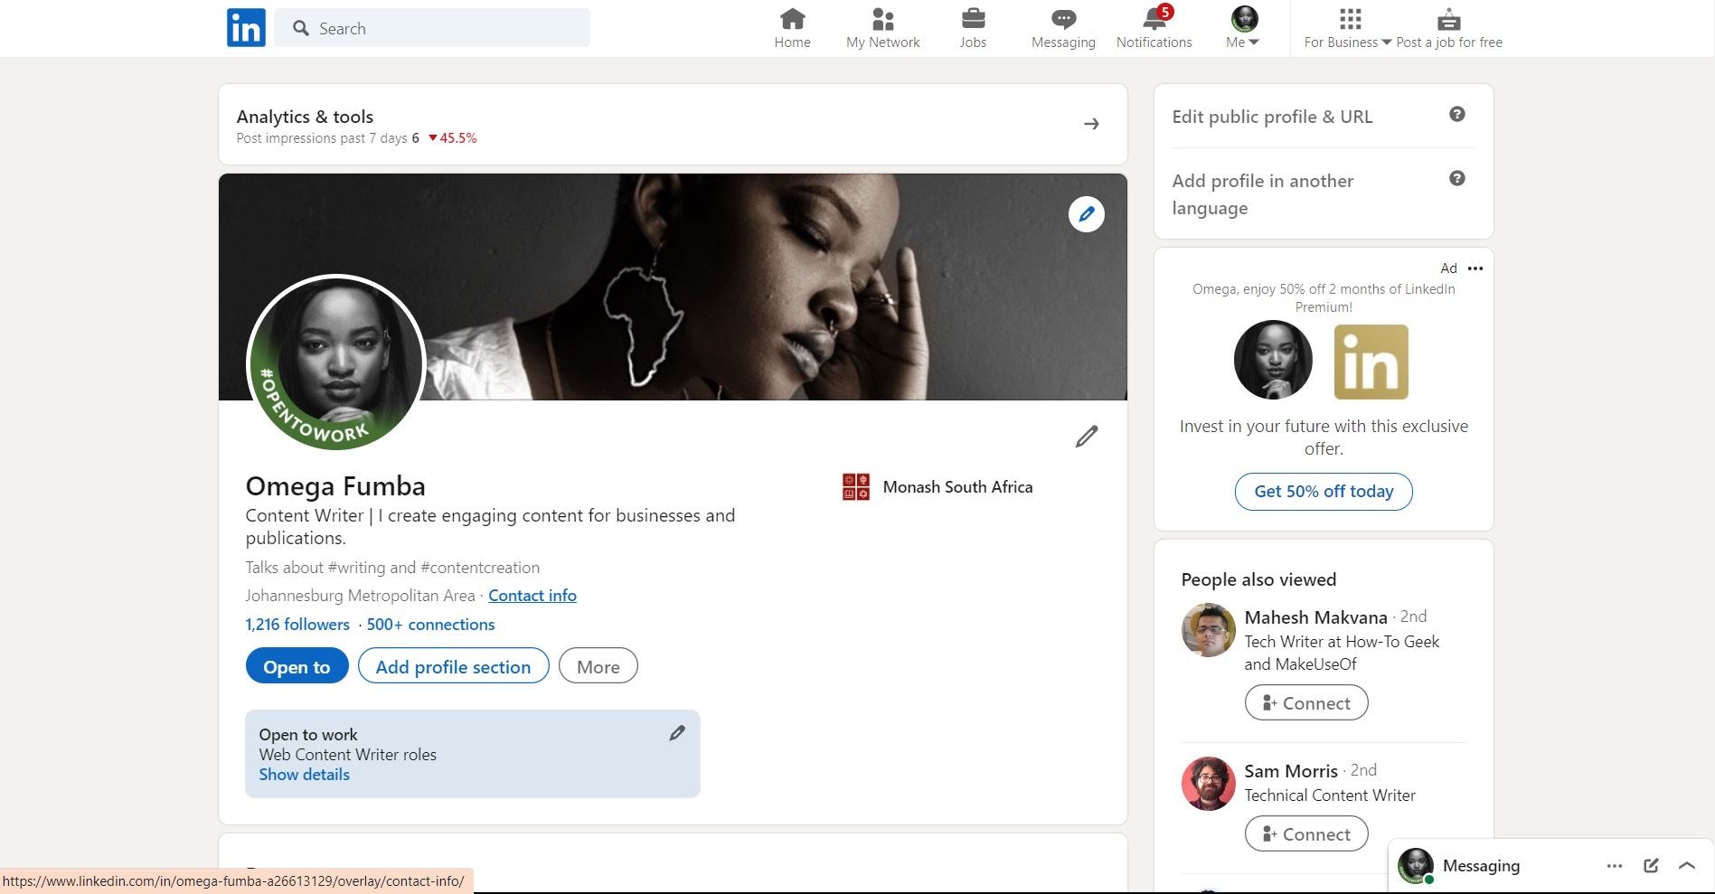This screenshot has width=1715, height=894.
Task: Click the LinkedIn logo
Action: pyautogui.click(x=245, y=27)
